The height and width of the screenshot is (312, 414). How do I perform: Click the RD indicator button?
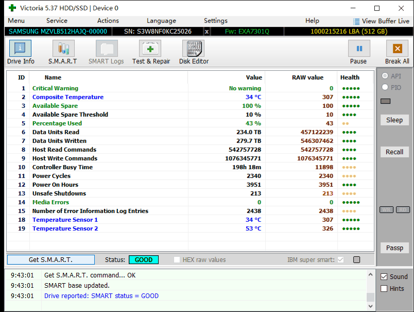coord(403,210)
